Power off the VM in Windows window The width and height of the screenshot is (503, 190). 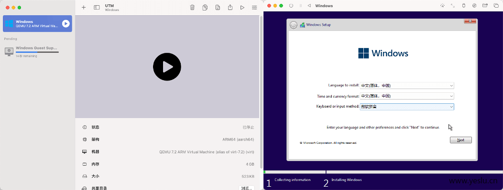click(291, 6)
